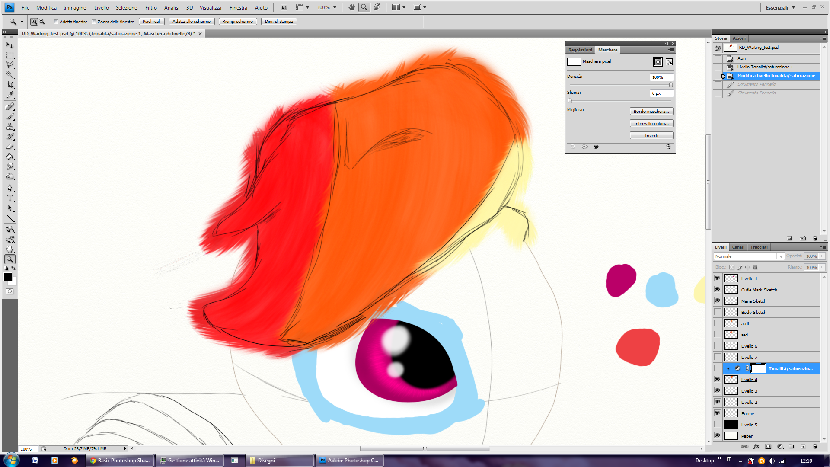The image size is (830, 467).
Task: Click the zoom out magnifier option
Action: [42, 22]
